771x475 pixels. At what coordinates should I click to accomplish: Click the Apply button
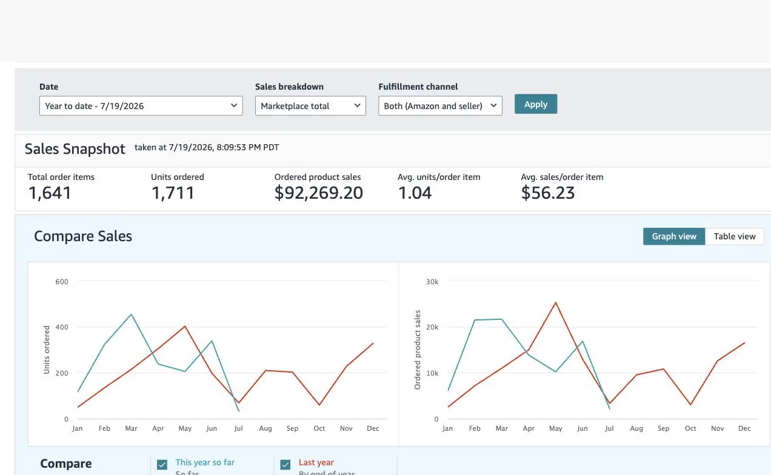pos(536,104)
